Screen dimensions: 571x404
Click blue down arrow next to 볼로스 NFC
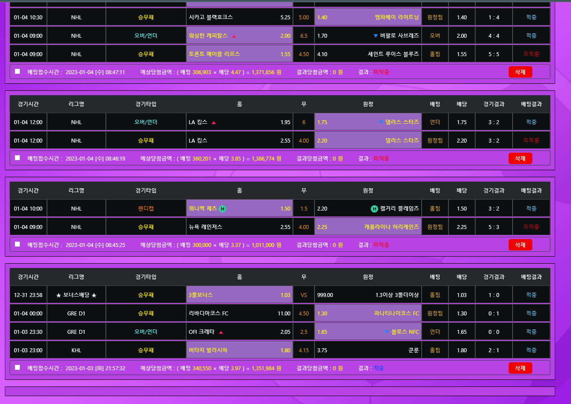pyautogui.click(x=387, y=332)
